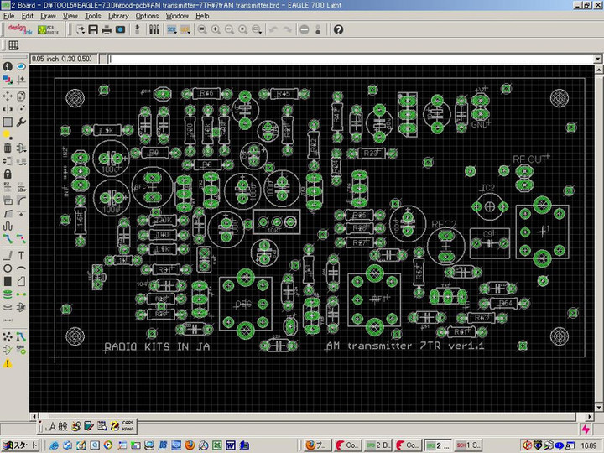Expand the command line history dropdown
This screenshot has width=604, height=453.
tap(596, 60)
